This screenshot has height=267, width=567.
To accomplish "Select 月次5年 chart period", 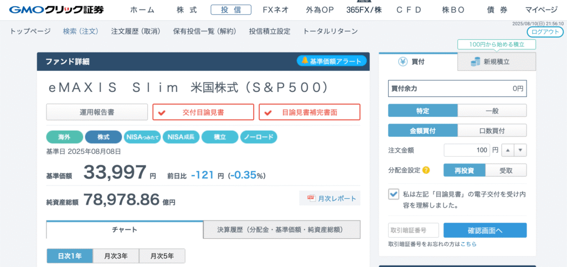I will click(x=162, y=256).
